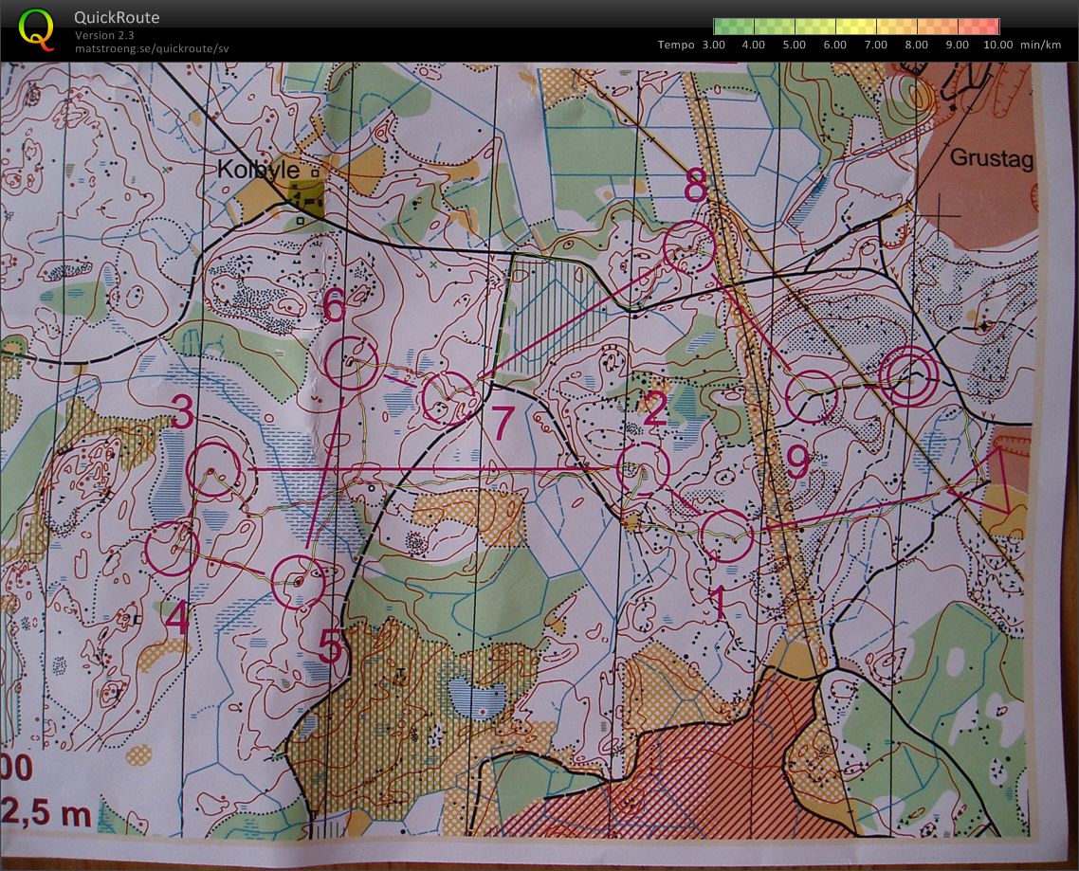Click the tempo color gradient bar

856,27
